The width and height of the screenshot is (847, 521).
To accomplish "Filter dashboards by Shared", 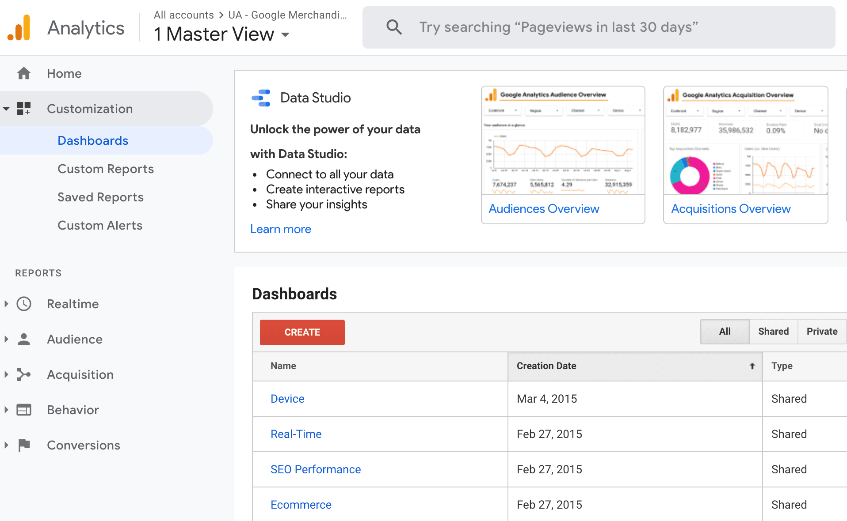I will point(774,332).
